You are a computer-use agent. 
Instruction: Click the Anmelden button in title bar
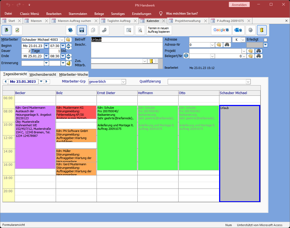pos(239,5)
